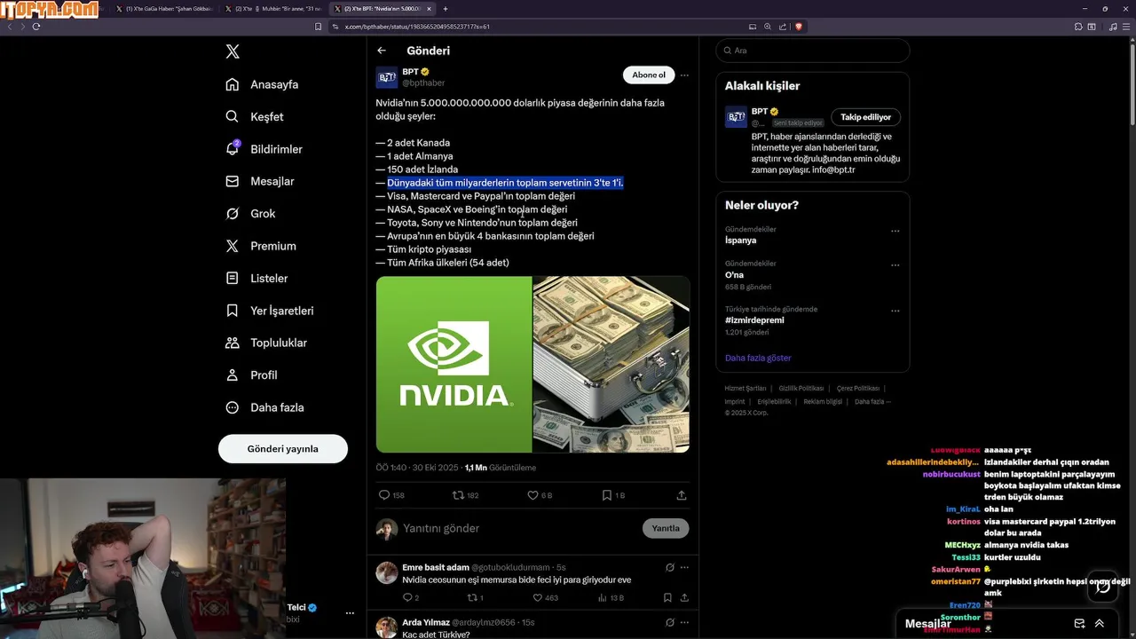Open floating Grok button above Mesajlar drawer
Viewport: 1136px width, 639px height.
1102,586
